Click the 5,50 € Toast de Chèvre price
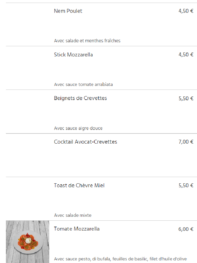 186,185
